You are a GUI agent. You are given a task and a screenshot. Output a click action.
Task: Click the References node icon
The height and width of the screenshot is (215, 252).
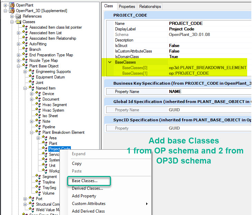pyautogui.click(x=18, y=16)
